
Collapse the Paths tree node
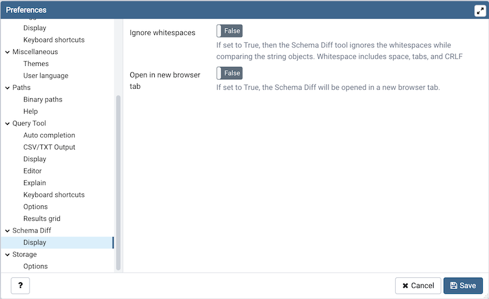click(7, 88)
